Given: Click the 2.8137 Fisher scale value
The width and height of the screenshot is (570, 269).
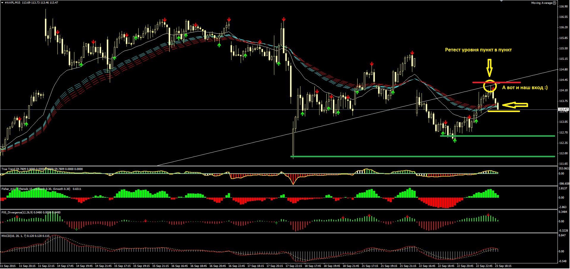Looking at the screenshot, I should (563, 188).
